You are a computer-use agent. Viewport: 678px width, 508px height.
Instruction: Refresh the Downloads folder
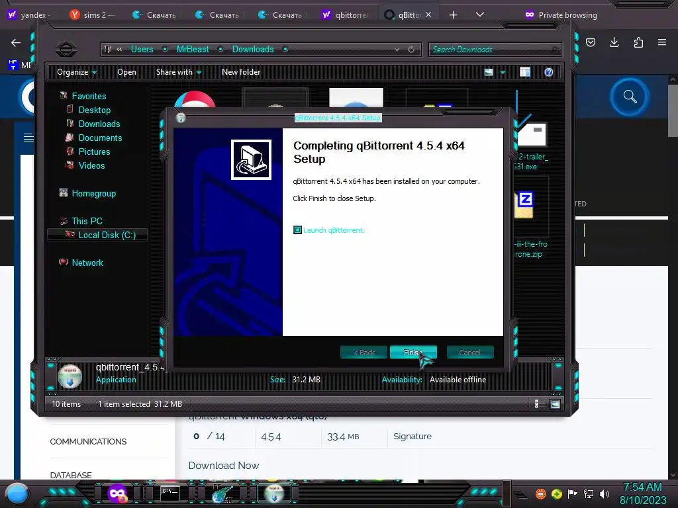click(411, 49)
